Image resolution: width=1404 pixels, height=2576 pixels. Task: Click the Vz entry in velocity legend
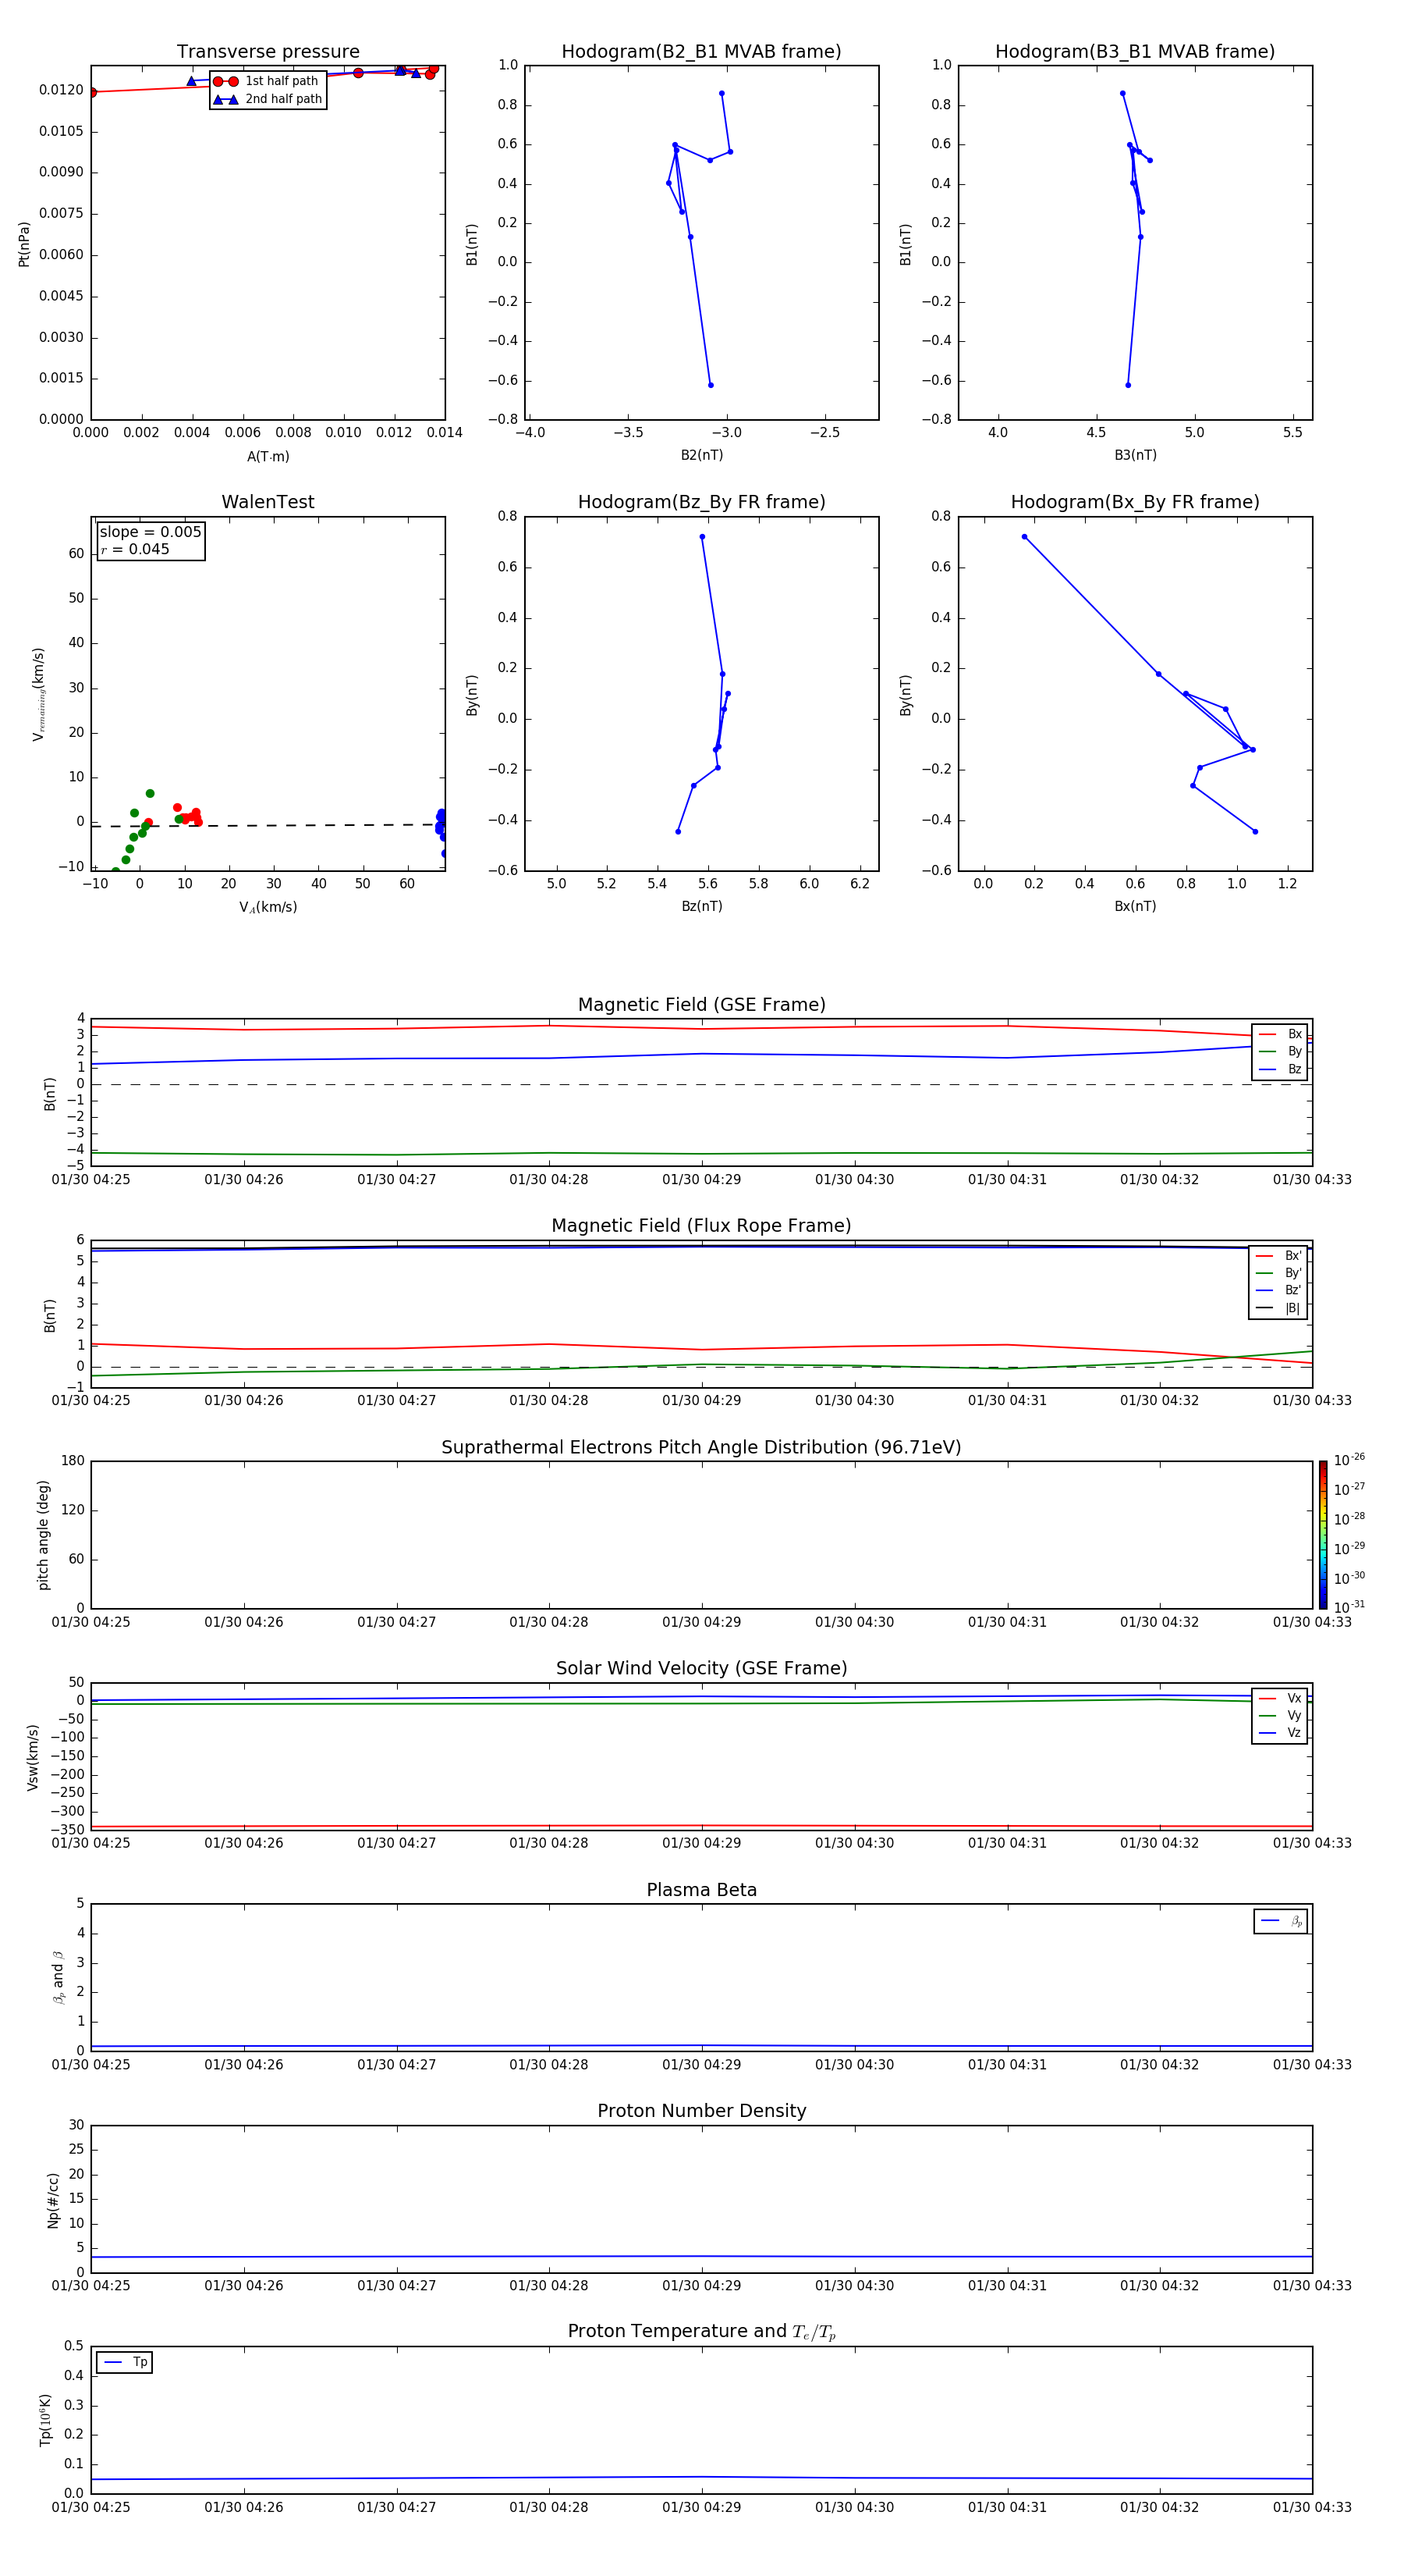click(x=1280, y=1732)
